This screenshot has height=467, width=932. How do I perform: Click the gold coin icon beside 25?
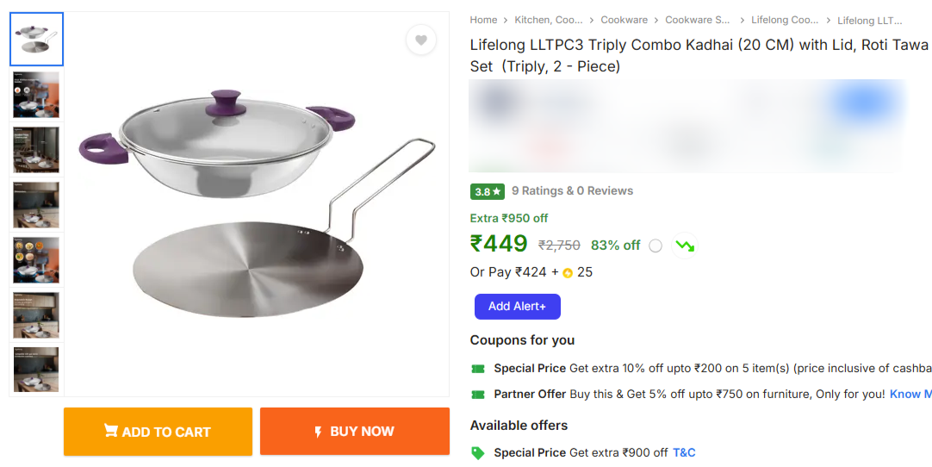[568, 273]
